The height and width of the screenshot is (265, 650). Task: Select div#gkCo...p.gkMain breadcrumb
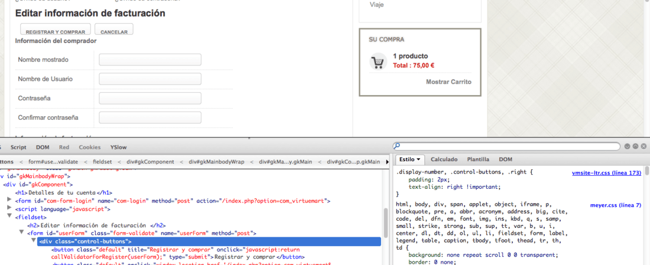pos(353,162)
